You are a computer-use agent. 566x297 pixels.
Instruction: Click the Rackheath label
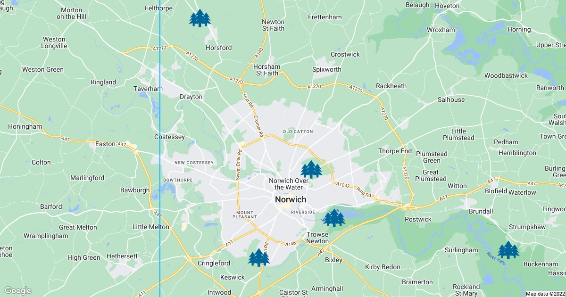[x=391, y=86]
